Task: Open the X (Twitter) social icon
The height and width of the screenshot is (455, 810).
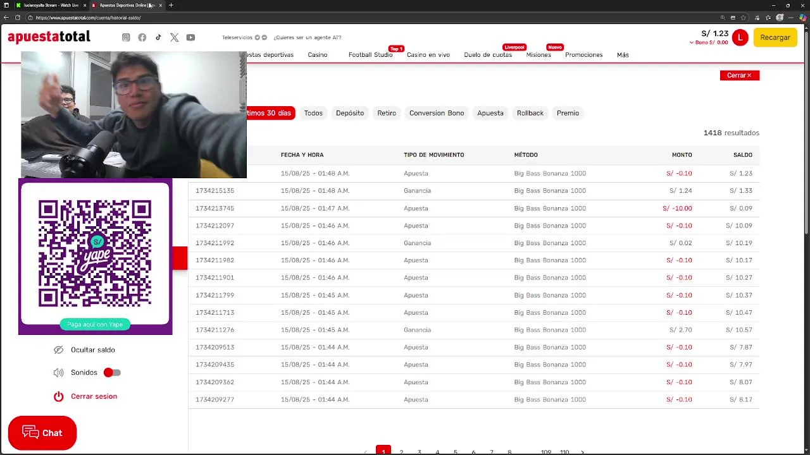Action: pyautogui.click(x=175, y=37)
